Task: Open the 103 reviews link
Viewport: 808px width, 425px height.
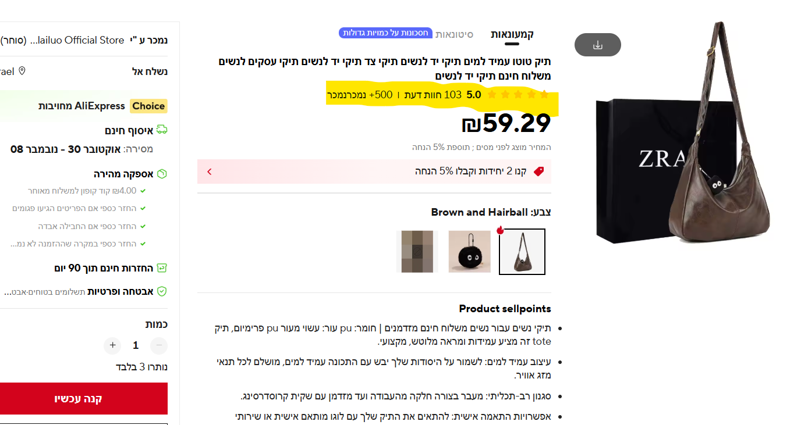Action: (436, 95)
